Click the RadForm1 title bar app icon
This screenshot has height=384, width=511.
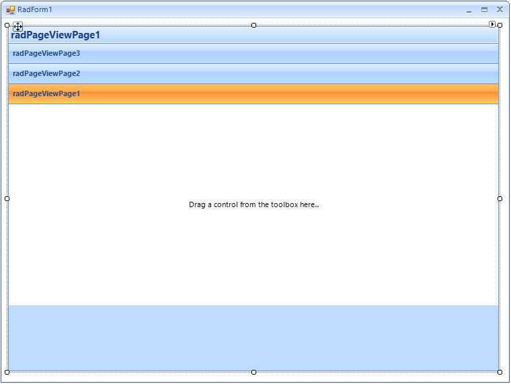11,10
